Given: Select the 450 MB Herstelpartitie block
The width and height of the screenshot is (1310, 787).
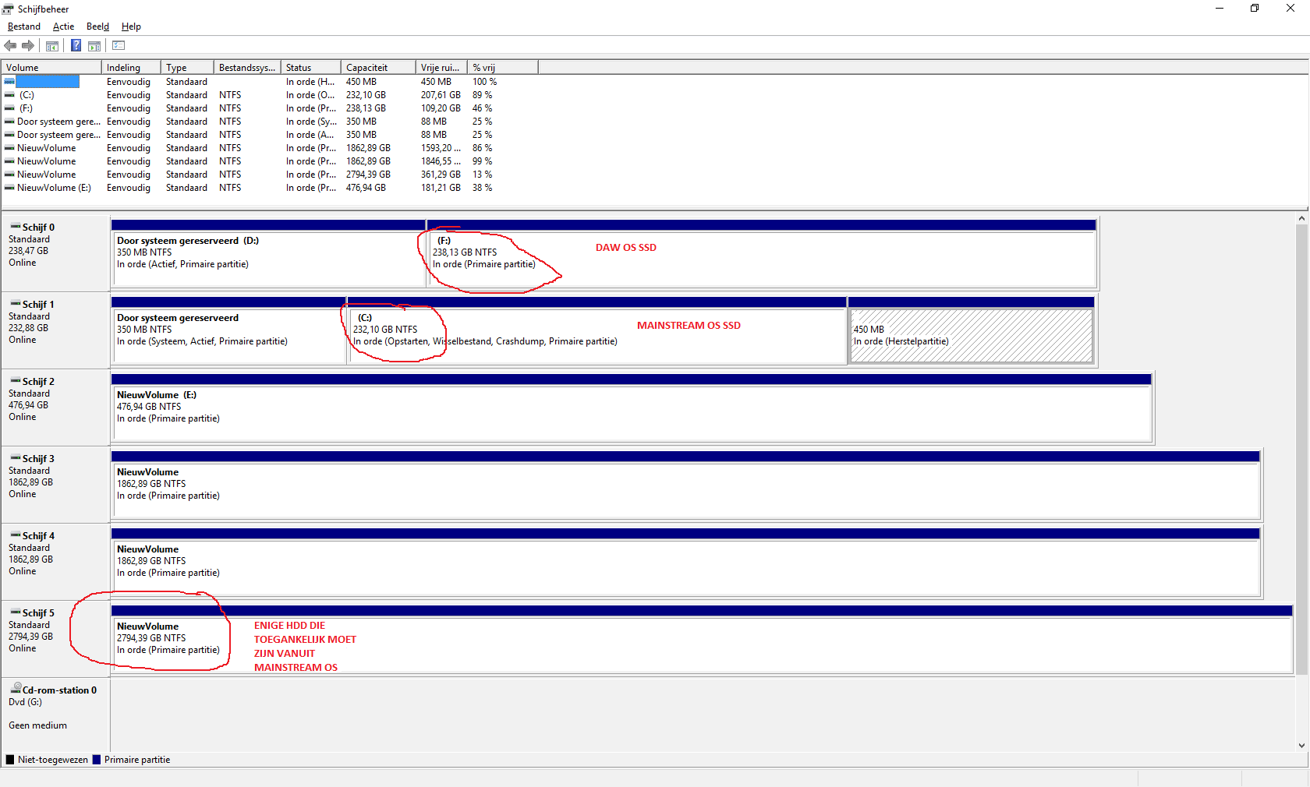Looking at the screenshot, I should [972, 330].
